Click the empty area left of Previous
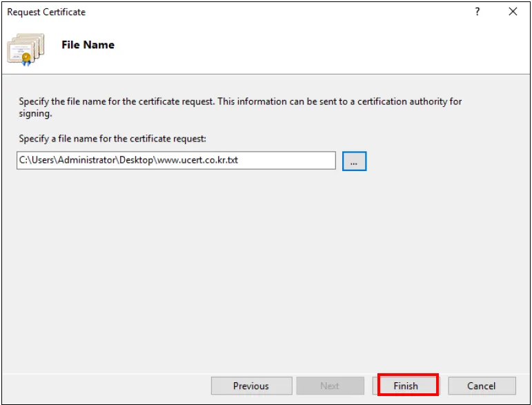 coord(104,386)
